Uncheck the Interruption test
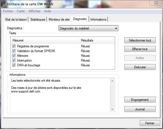This screenshot has height=129, width=163. pos(14,60)
